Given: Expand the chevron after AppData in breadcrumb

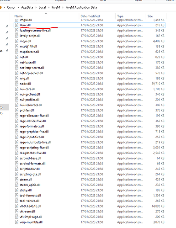Looking at the screenshot, I should click(x=36, y=7).
